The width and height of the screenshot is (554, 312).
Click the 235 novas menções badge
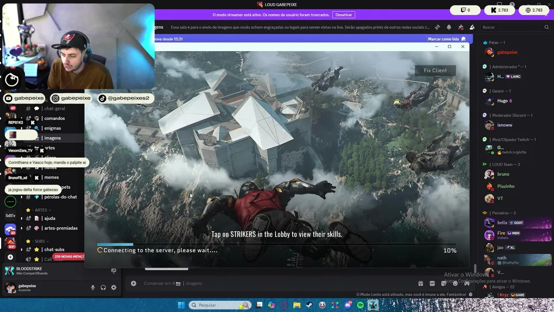pos(69,257)
